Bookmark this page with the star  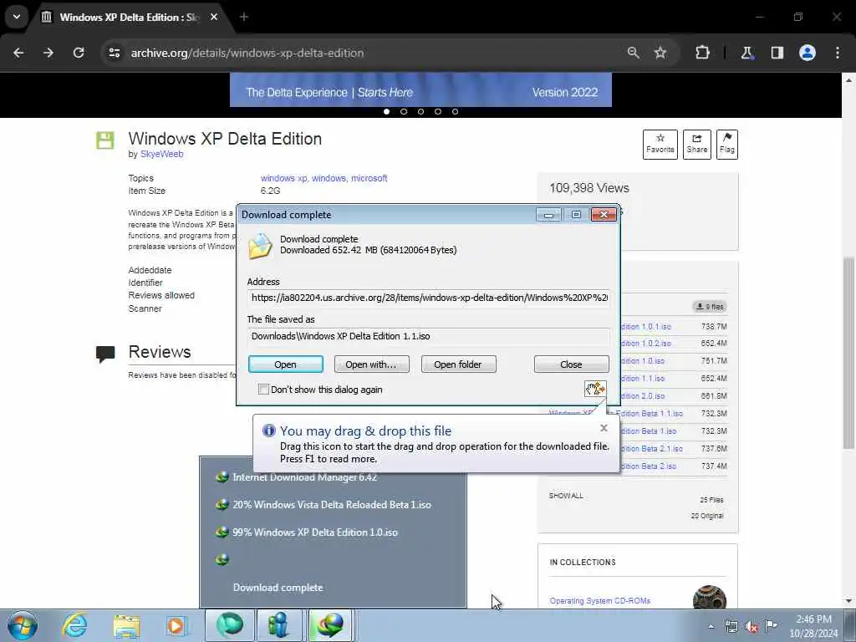click(x=660, y=53)
